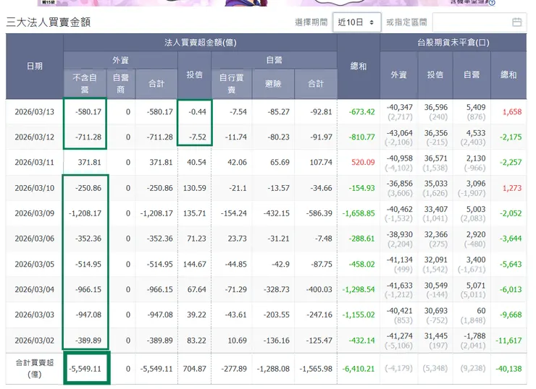Click 避險 value -432.15
Image resolution: width=536 pixels, height=389 pixels.
[276, 213]
